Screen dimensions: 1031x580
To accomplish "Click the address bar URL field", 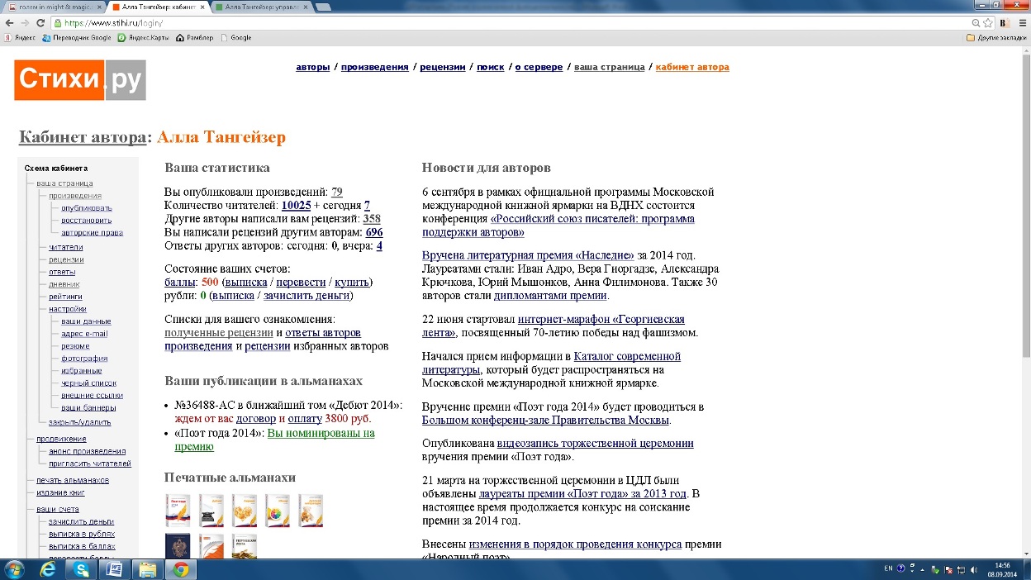I will coord(512,24).
